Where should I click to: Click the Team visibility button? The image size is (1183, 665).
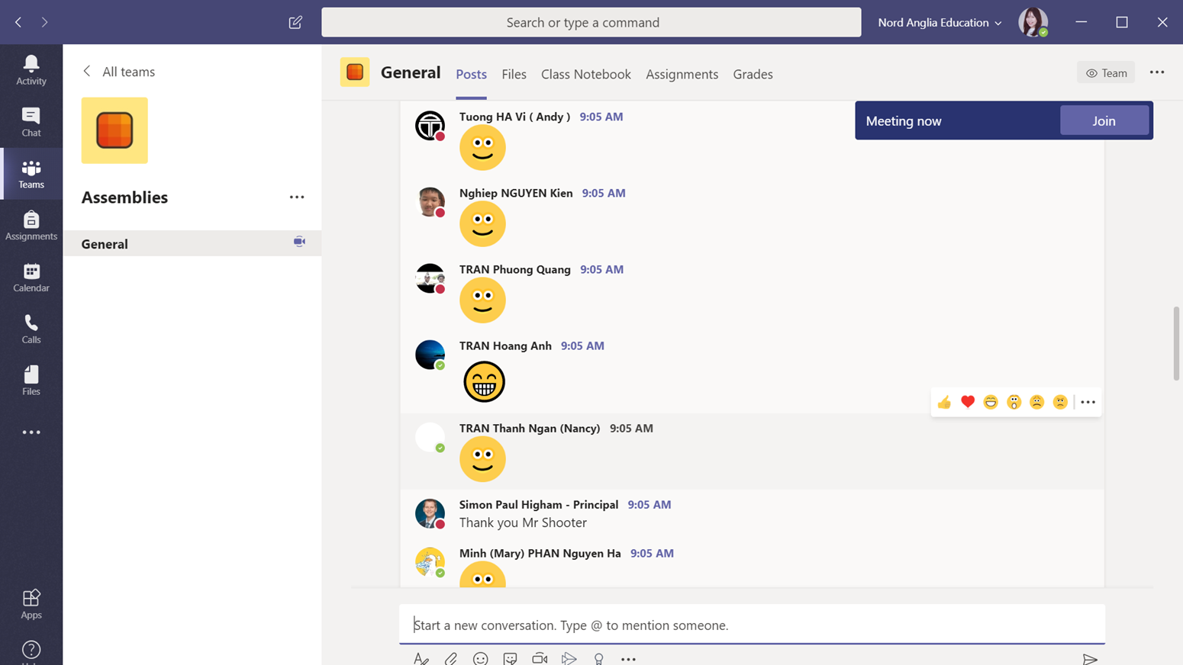pyautogui.click(x=1106, y=72)
